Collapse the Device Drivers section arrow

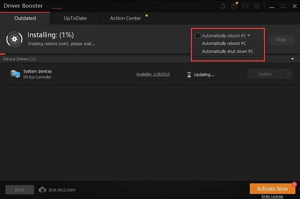(292, 59)
